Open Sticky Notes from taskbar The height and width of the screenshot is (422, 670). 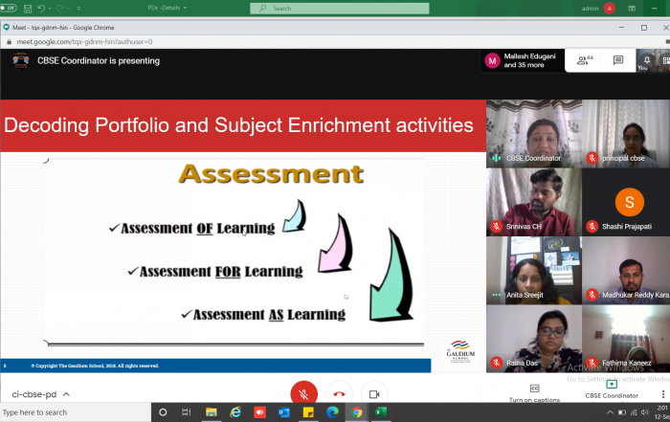[x=308, y=412]
